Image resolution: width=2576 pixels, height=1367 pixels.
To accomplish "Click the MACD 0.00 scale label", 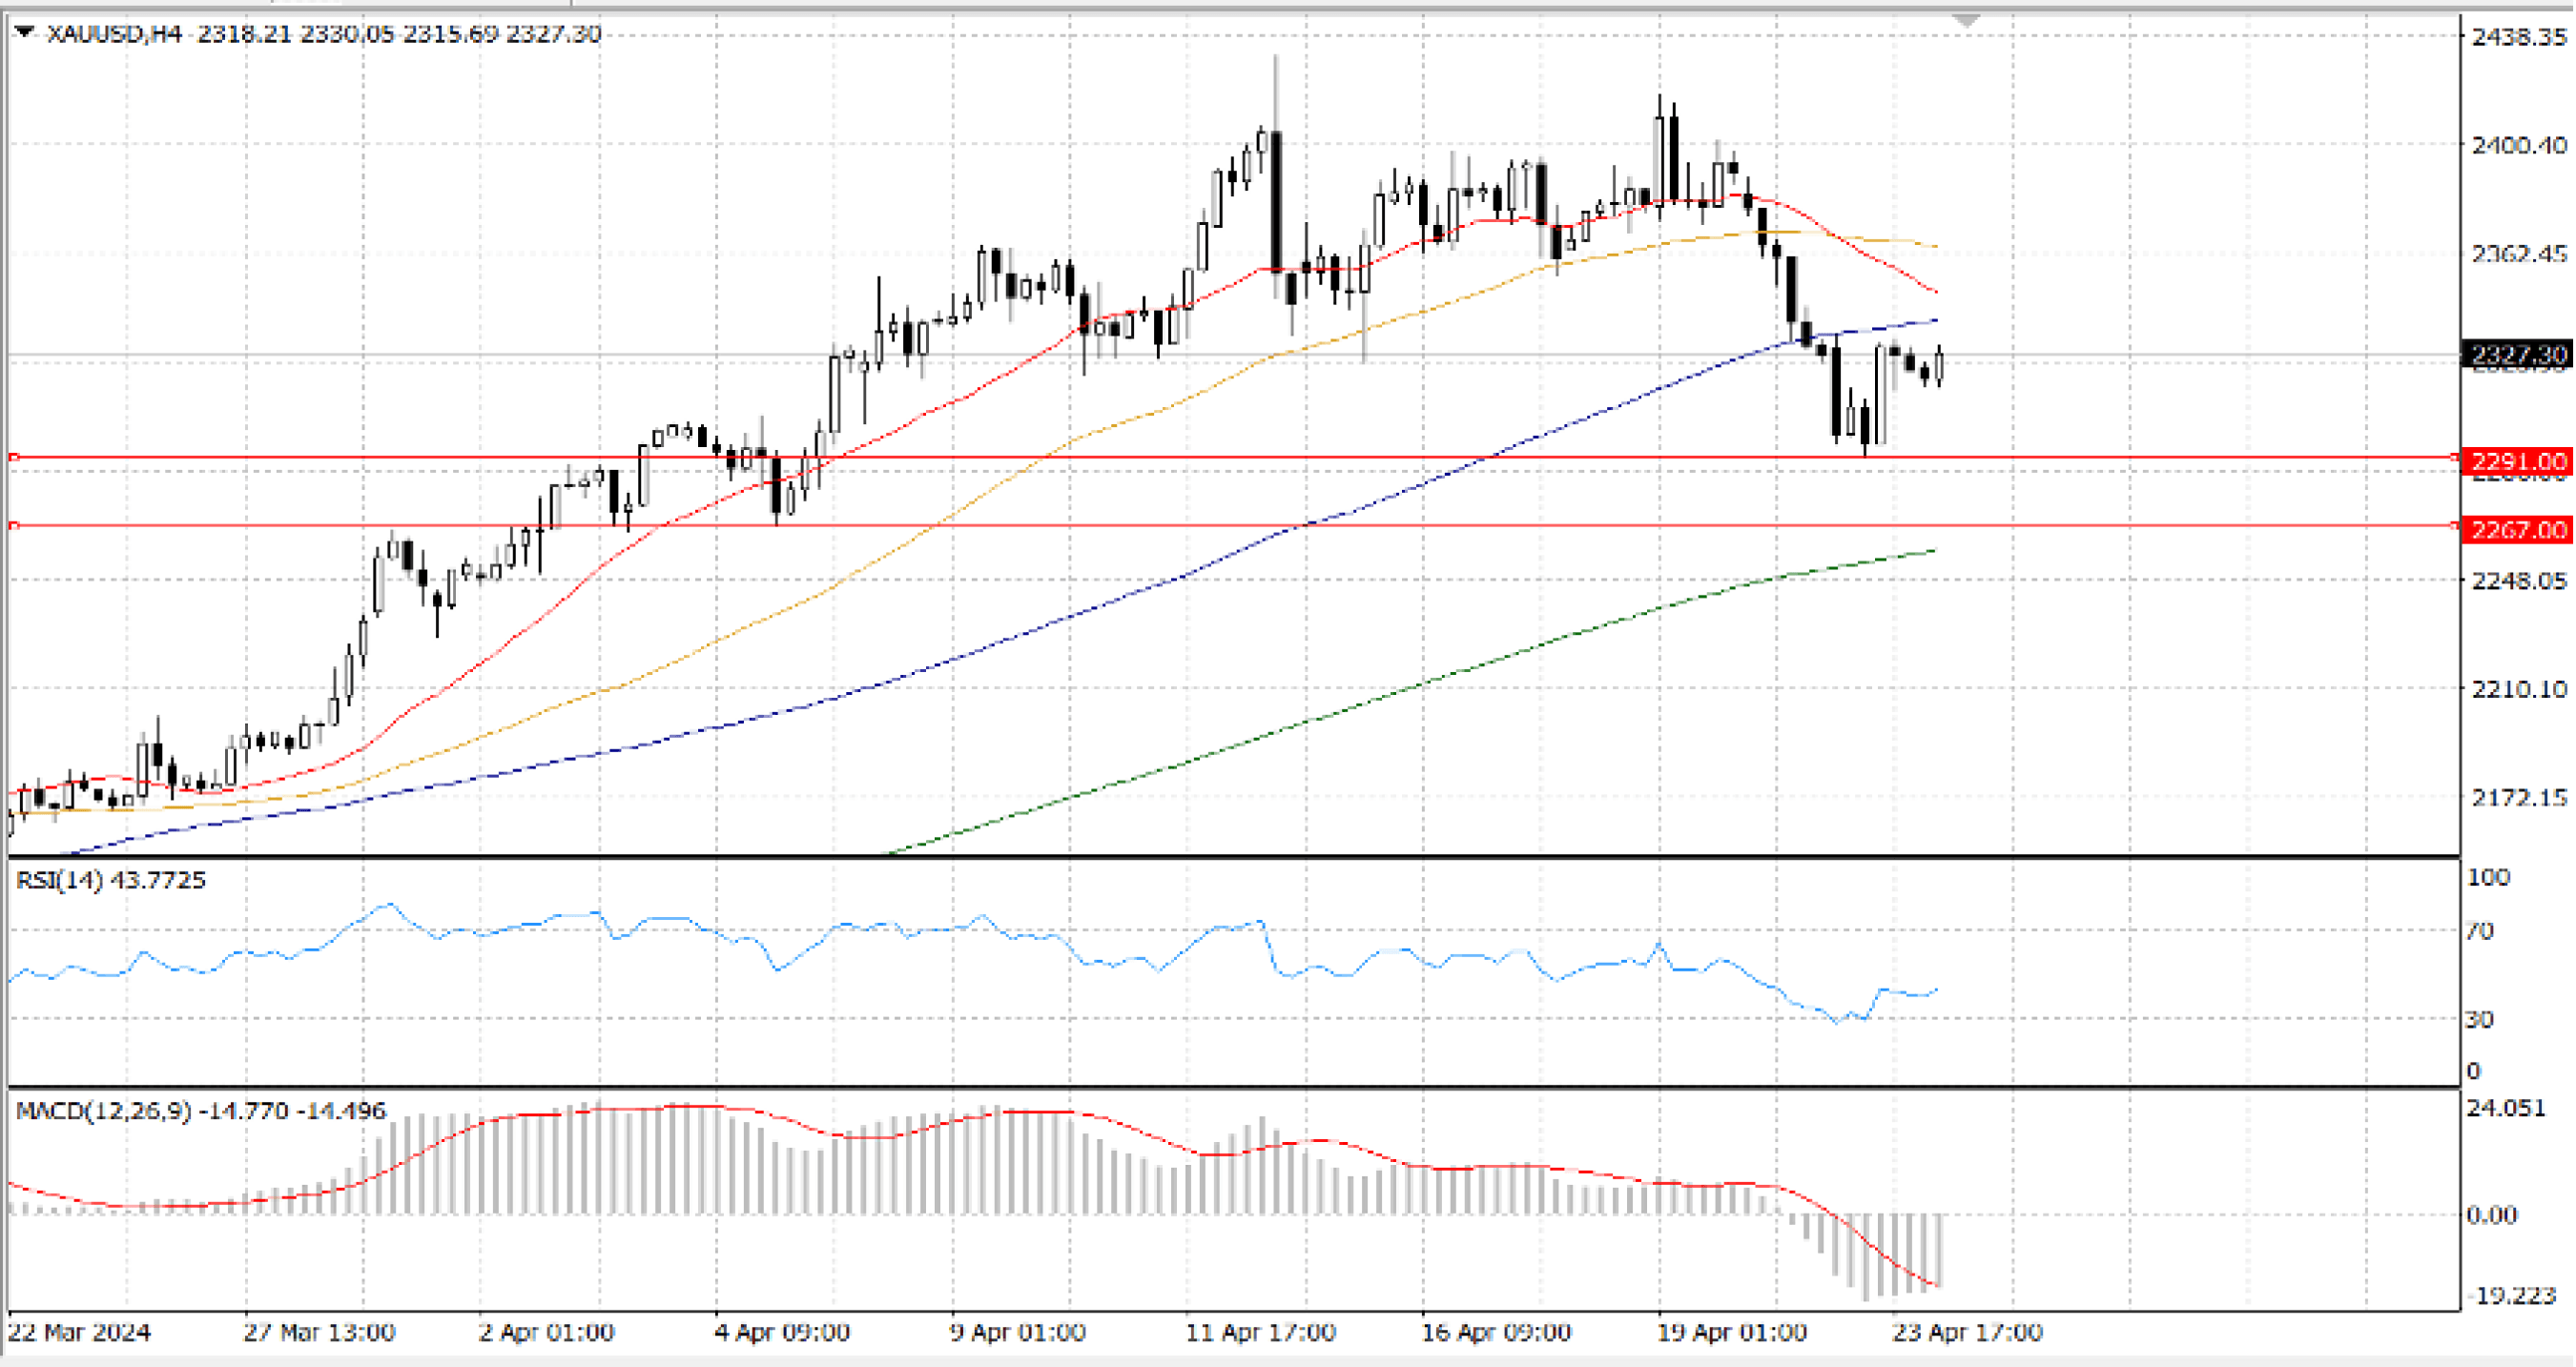I will tap(2491, 1215).
